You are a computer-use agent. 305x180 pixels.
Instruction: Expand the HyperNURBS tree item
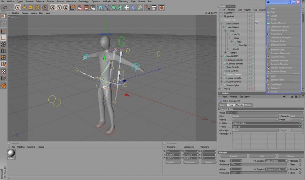click(x=221, y=56)
